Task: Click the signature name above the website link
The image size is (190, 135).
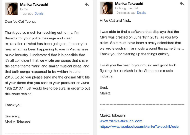Action: 113,115
